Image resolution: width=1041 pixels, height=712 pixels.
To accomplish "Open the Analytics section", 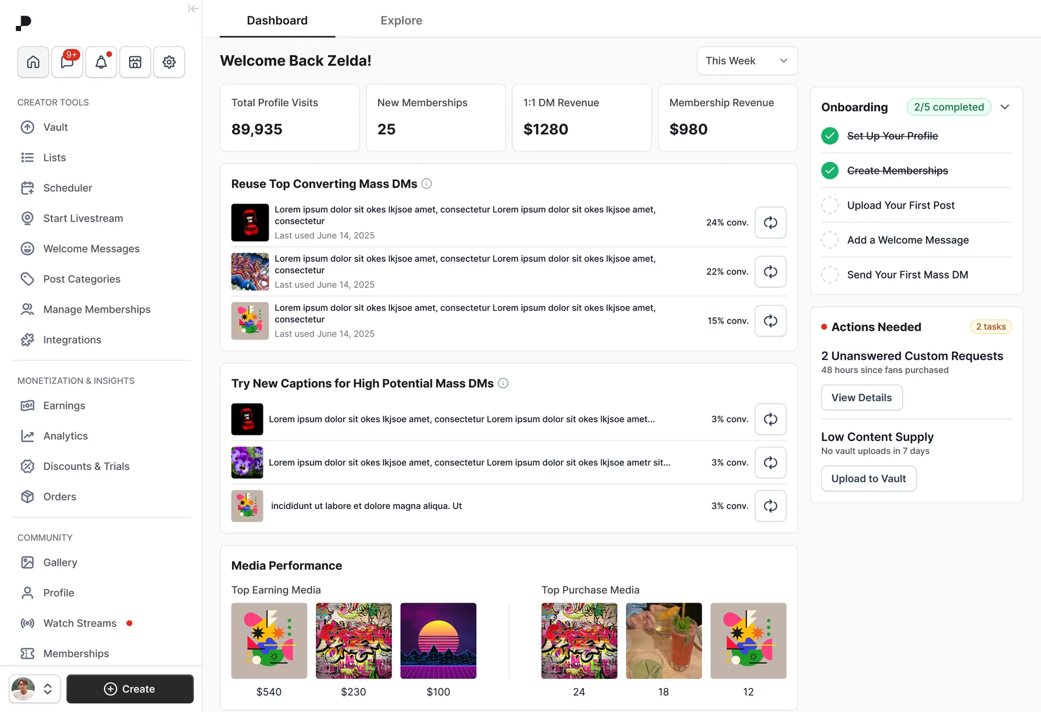I will pyautogui.click(x=65, y=435).
